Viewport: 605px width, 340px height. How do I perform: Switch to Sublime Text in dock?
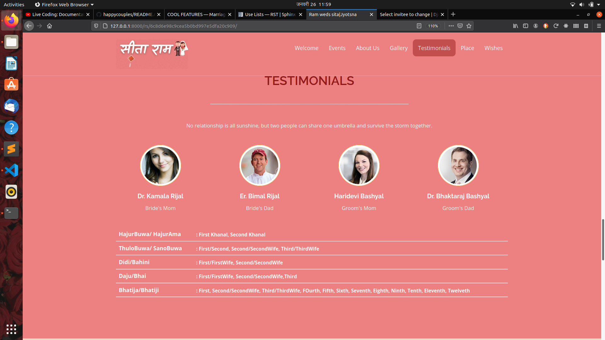tap(11, 149)
